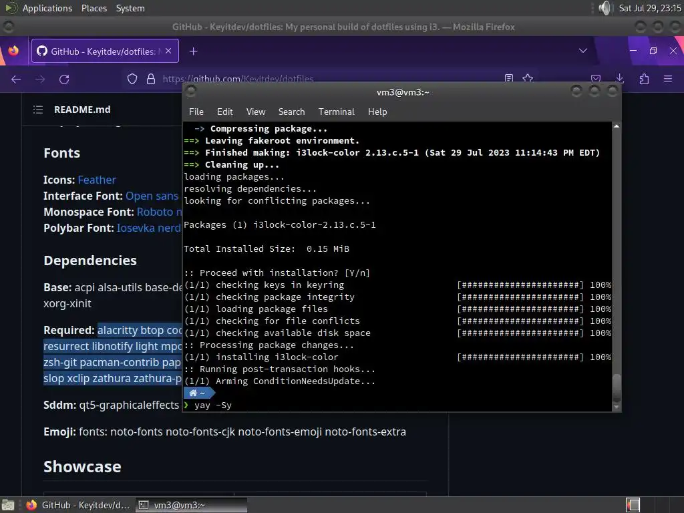The height and width of the screenshot is (513, 684).
Task: Open README outline list icon
Action: click(38, 110)
